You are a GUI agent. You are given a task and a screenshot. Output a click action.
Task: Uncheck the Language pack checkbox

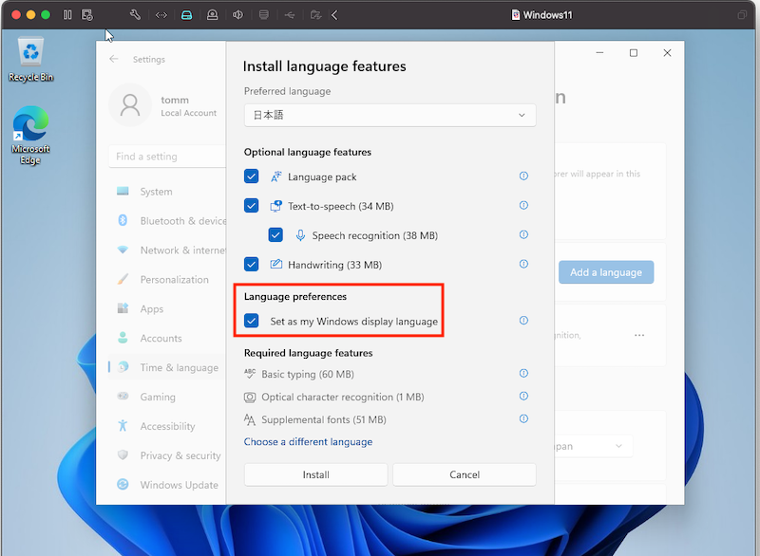point(251,176)
